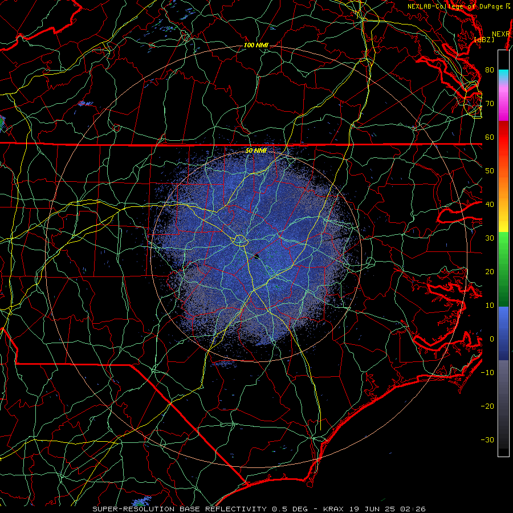513x513 pixels.
Task: Click the -10 dBZ value on the color scale
Action: point(487,373)
